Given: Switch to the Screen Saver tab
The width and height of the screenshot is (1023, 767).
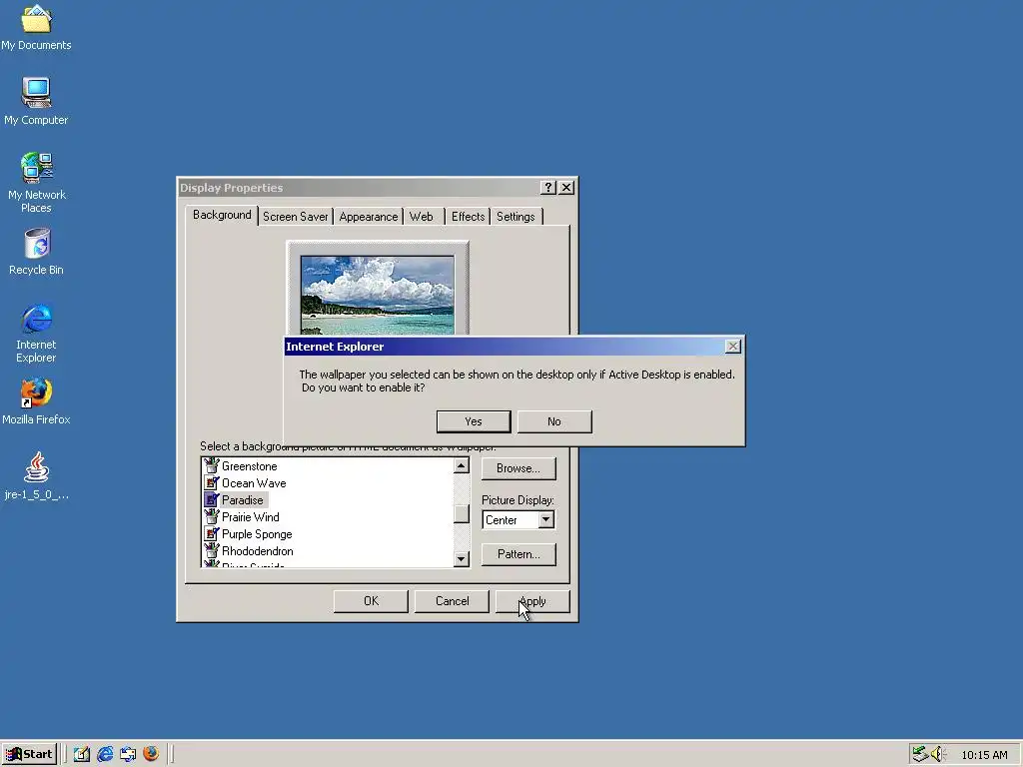Looking at the screenshot, I should (x=295, y=217).
